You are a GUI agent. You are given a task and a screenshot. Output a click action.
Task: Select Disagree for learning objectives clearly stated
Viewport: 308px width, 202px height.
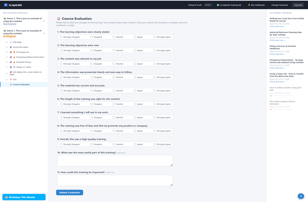click(x=92, y=37)
